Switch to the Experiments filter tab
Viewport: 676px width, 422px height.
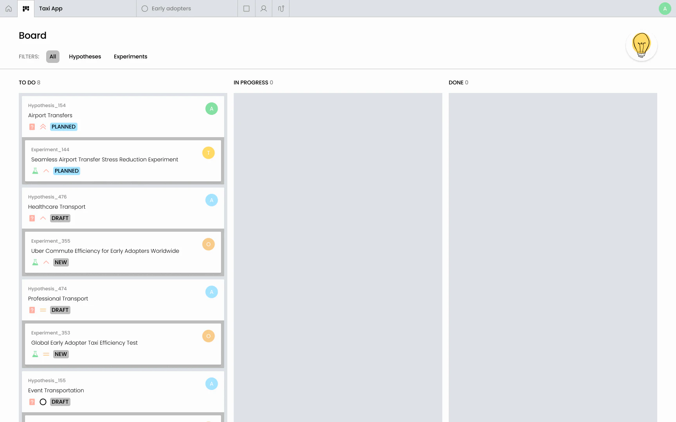pyautogui.click(x=130, y=56)
